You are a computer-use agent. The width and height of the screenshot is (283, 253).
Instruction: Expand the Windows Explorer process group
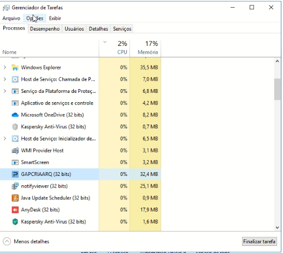coord(5,68)
